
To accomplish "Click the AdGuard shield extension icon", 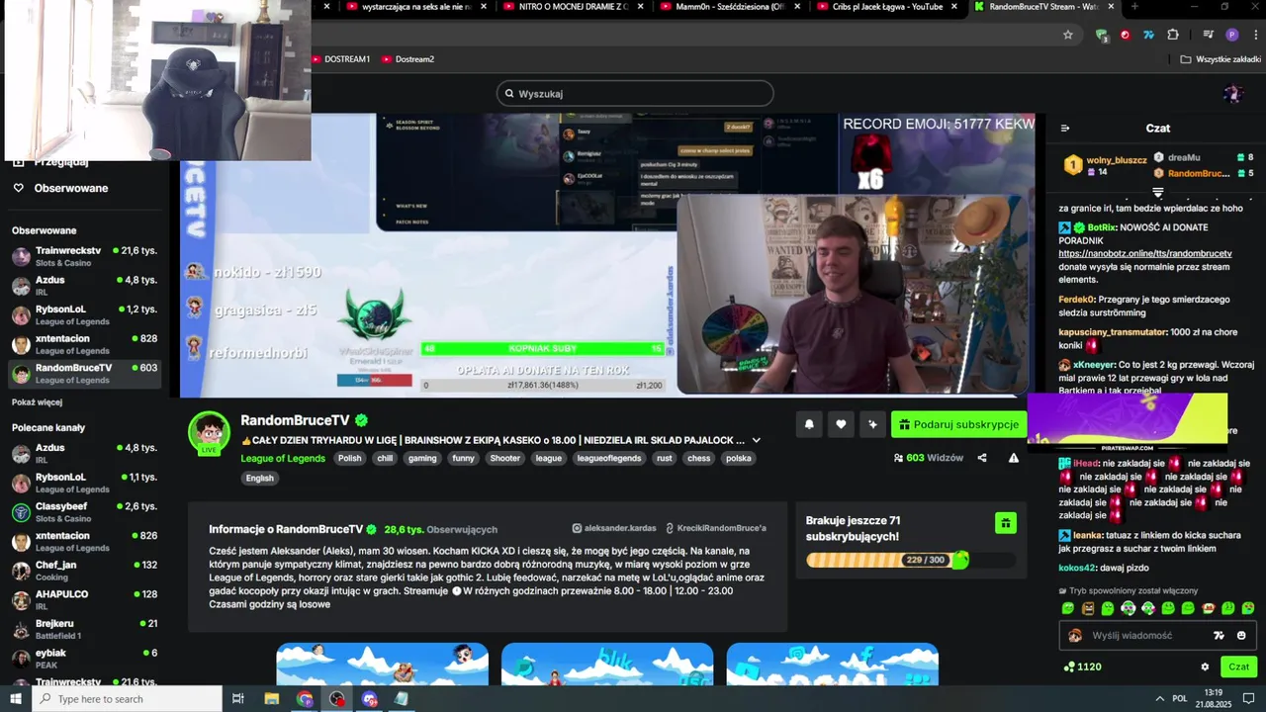I will tap(1102, 35).
